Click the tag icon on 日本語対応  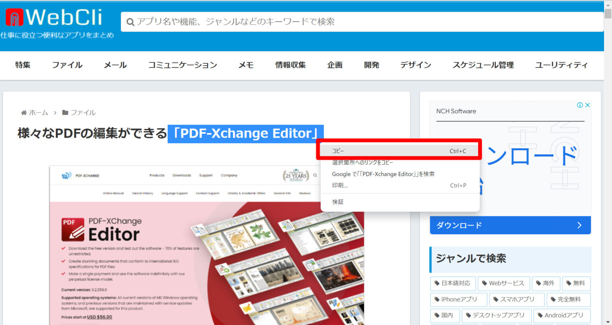click(x=437, y=283)
